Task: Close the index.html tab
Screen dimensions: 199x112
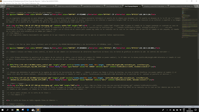Action: pos(53,6)
